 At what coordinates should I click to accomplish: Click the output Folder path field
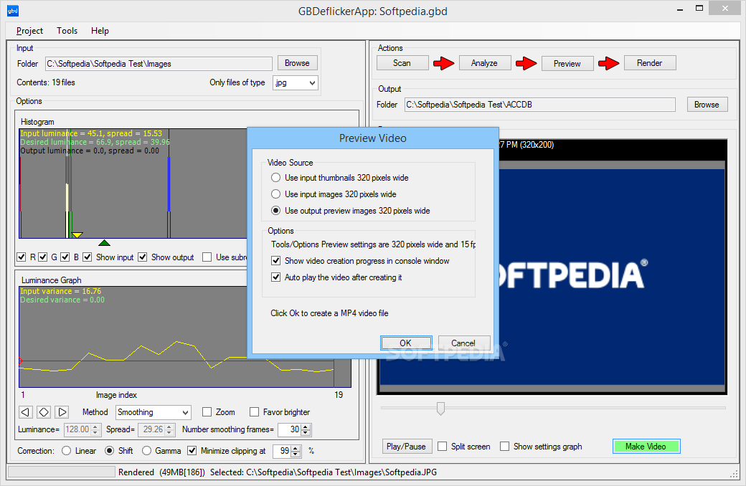(x=540, y=105)
